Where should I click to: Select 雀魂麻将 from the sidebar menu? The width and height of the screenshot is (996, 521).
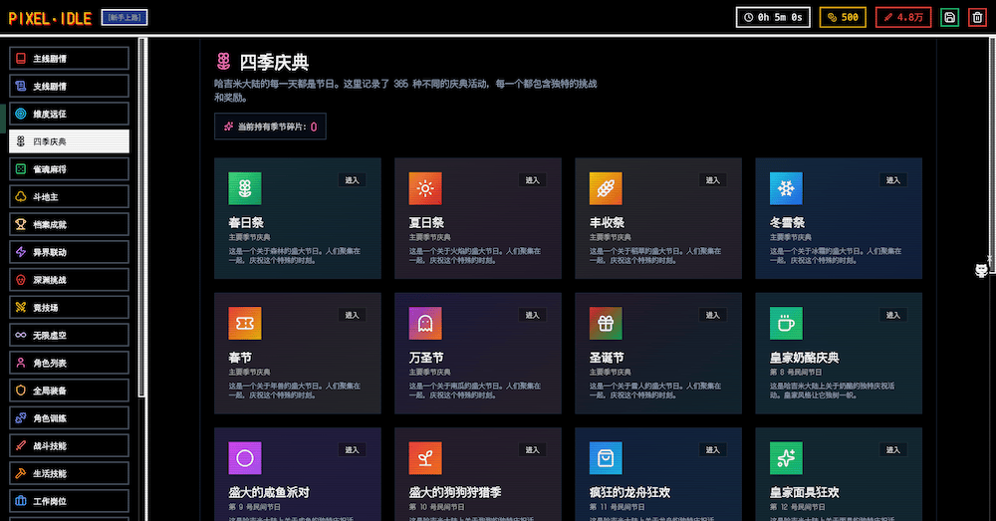69,169
